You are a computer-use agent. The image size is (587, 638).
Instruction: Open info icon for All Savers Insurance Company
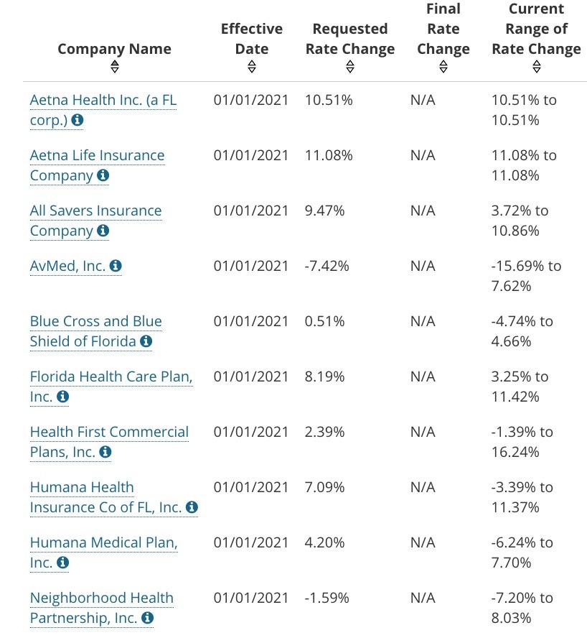(x=103, y=231)
